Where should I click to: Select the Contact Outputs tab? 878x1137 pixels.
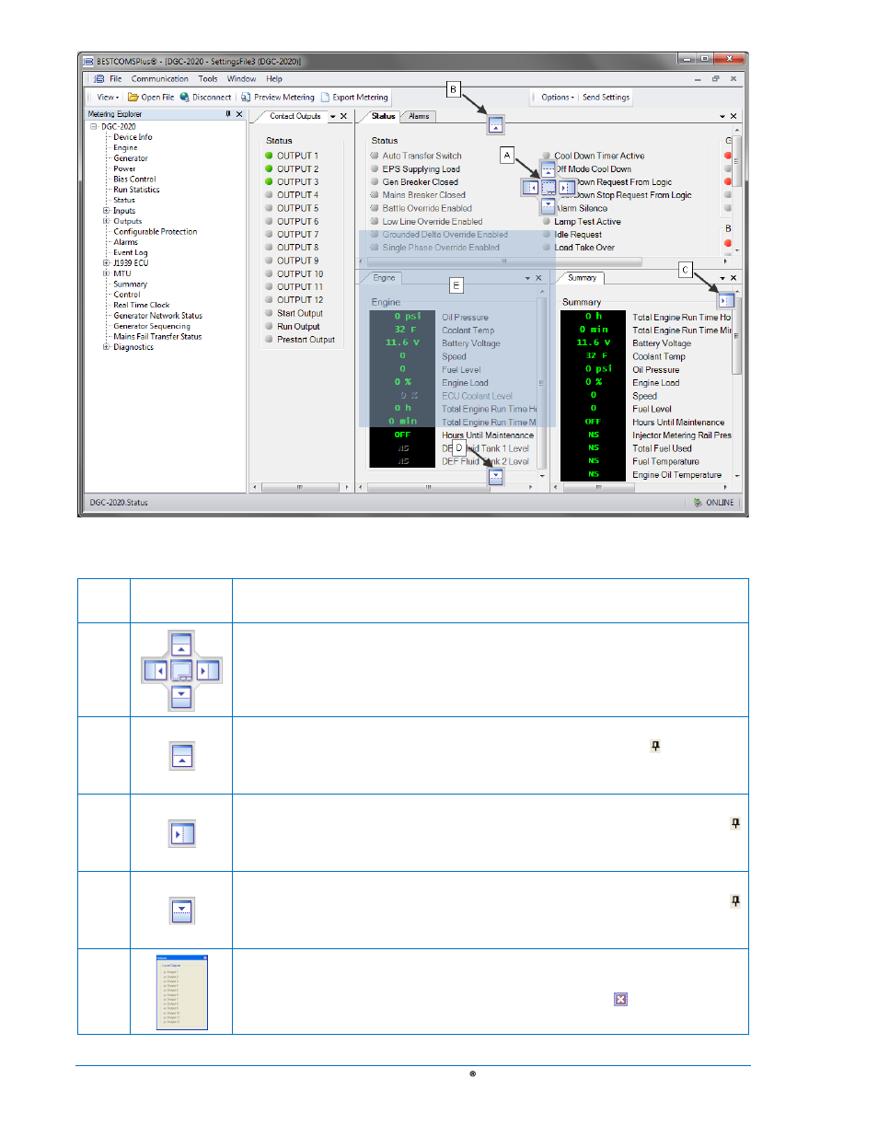click(x=295, y=116)
